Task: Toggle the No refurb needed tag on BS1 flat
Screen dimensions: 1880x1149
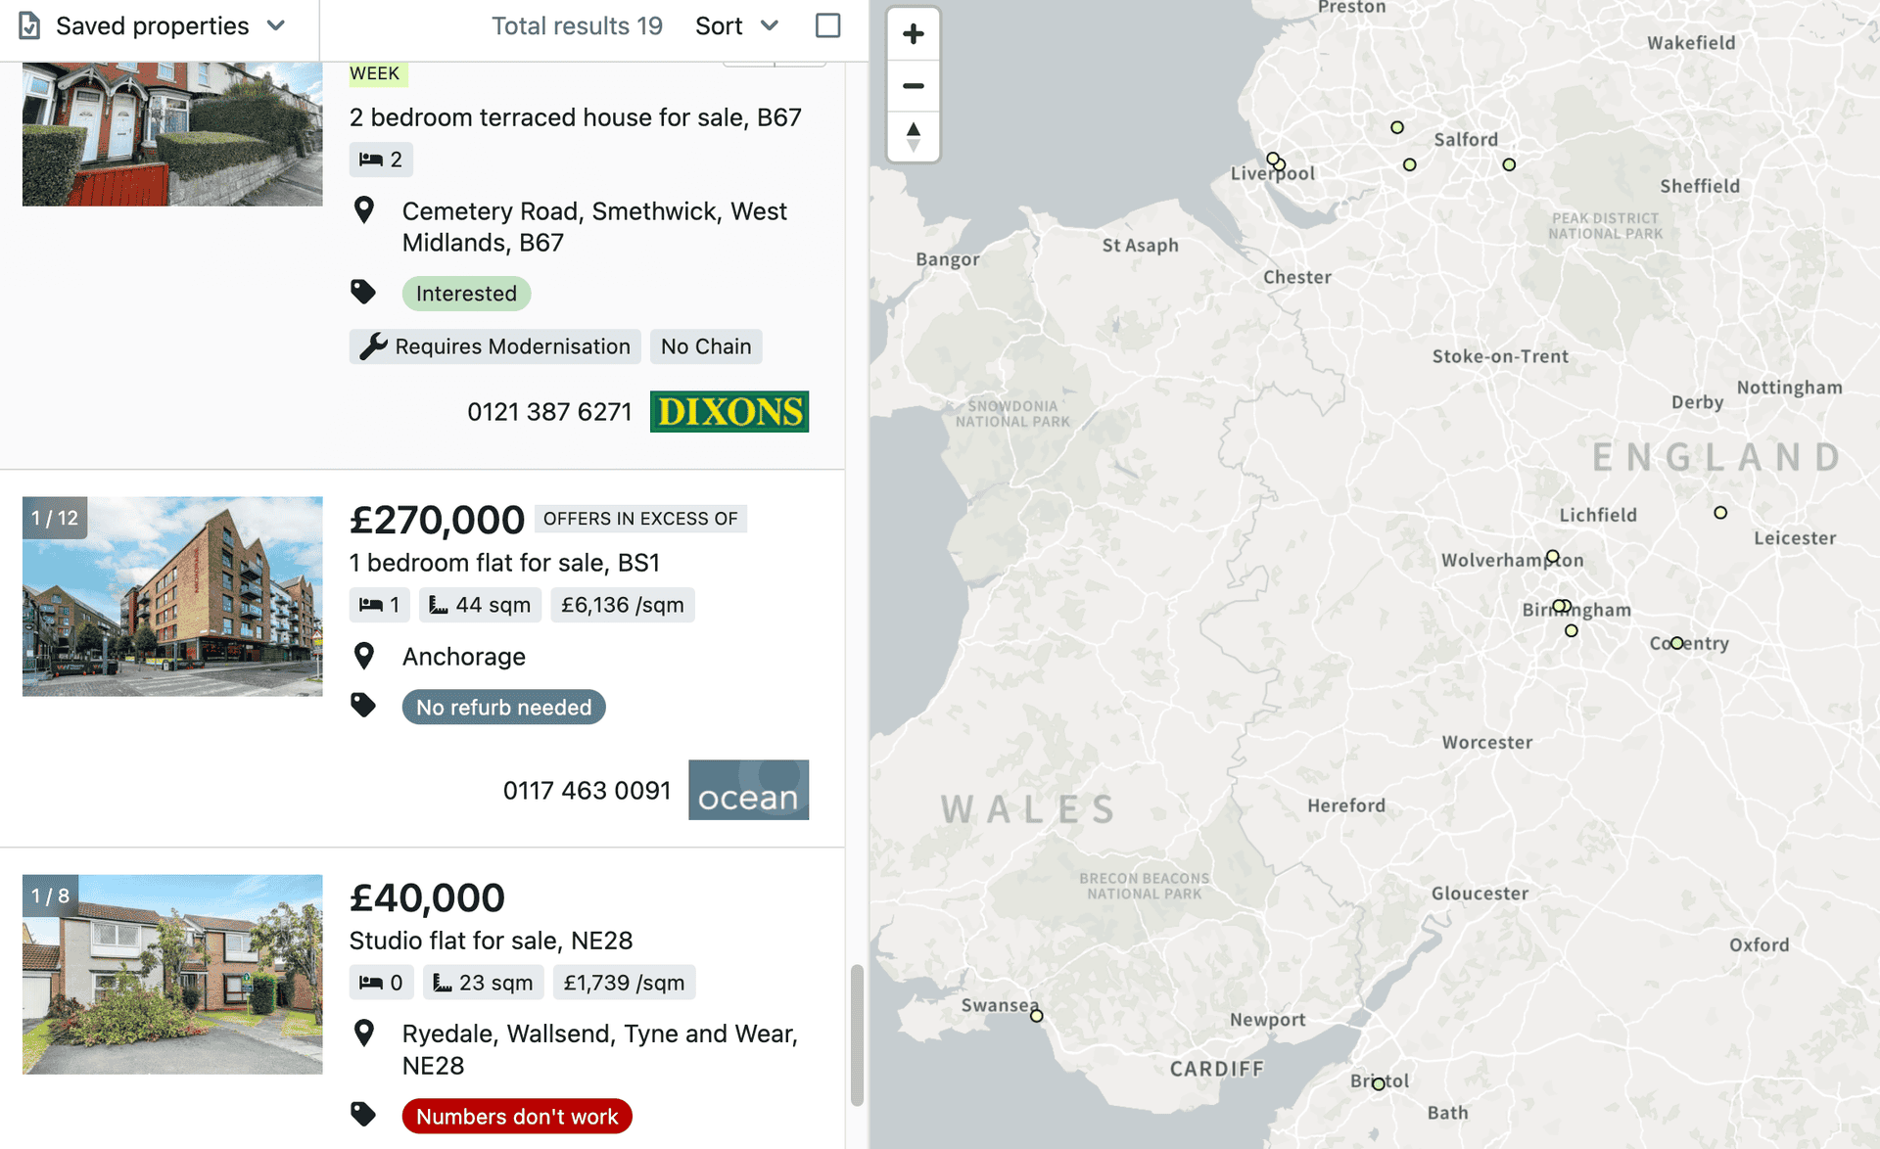Action: coord(503,708)
